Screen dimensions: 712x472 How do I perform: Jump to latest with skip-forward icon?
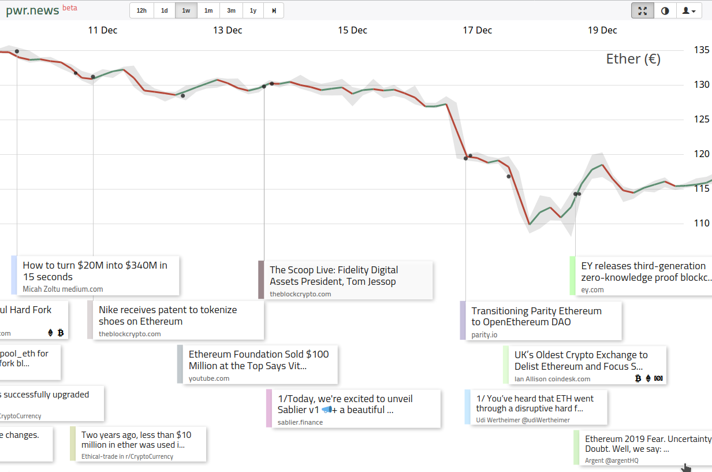pos(274,10)
